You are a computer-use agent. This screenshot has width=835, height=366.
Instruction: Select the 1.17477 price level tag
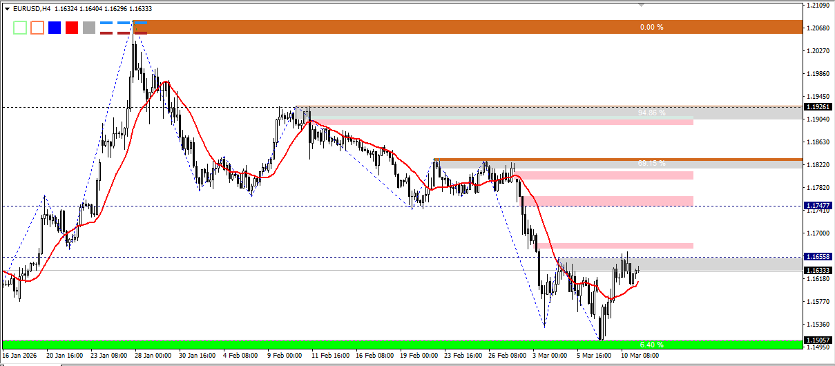pyautogui.click(x=819, y=206)
